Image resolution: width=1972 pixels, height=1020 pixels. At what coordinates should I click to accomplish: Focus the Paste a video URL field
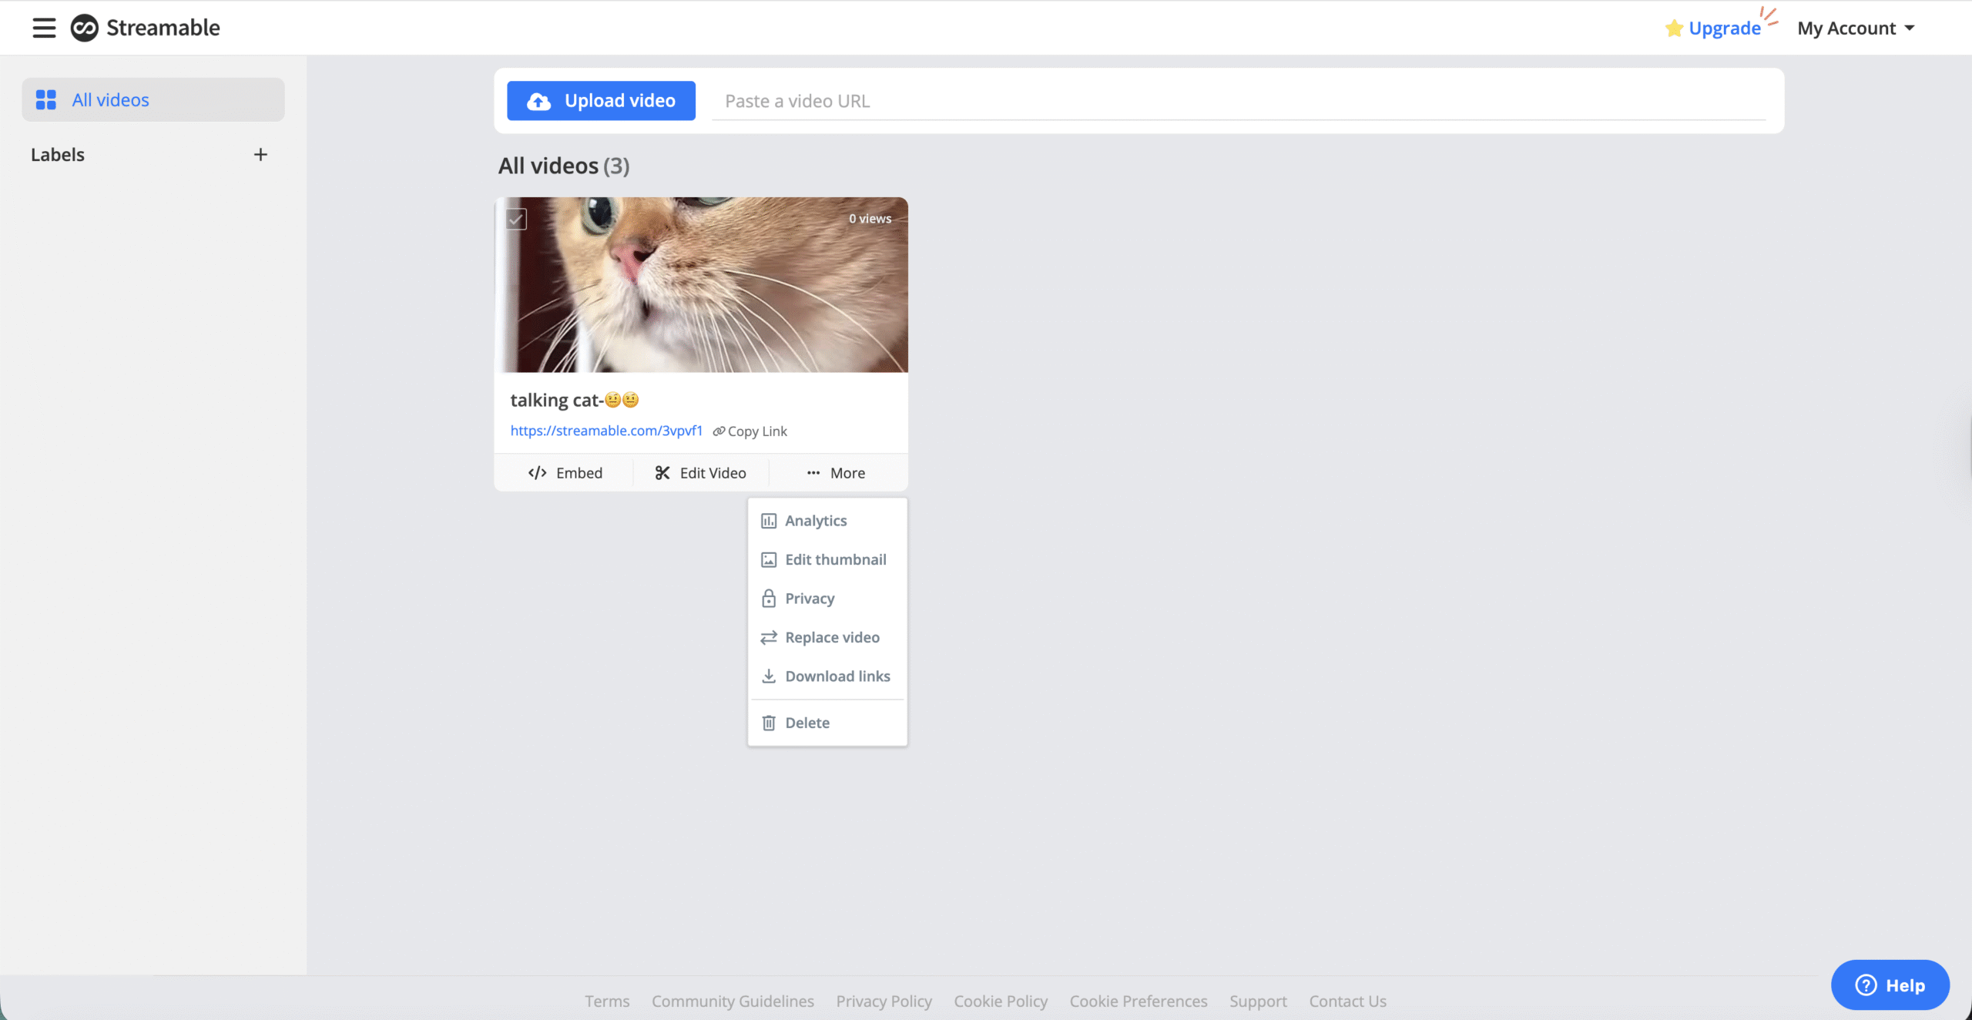(1238, 101)
